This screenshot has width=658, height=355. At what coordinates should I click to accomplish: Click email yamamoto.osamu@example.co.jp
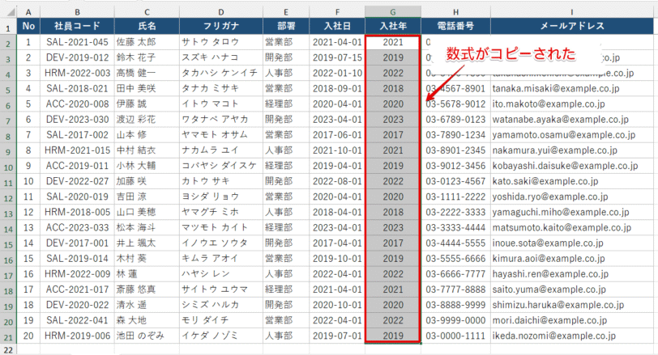click(571, 135)
